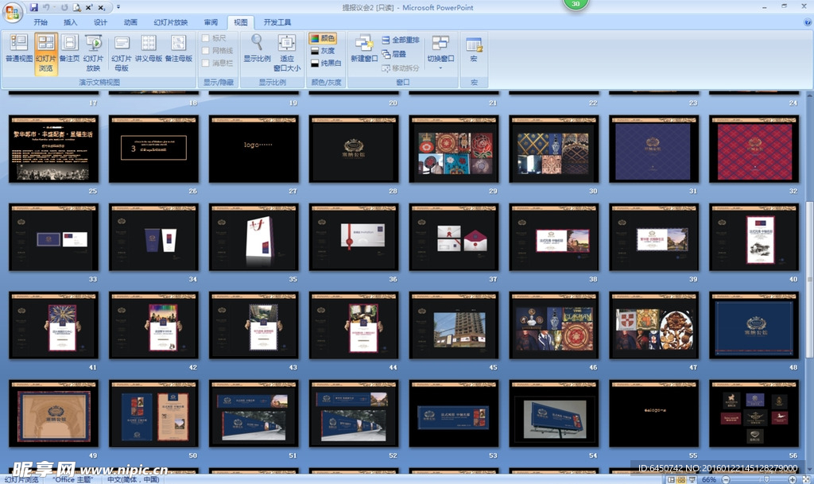Switch to Normal view (普通视图)
The image size is (814, 484).
(x=19, y=49)
